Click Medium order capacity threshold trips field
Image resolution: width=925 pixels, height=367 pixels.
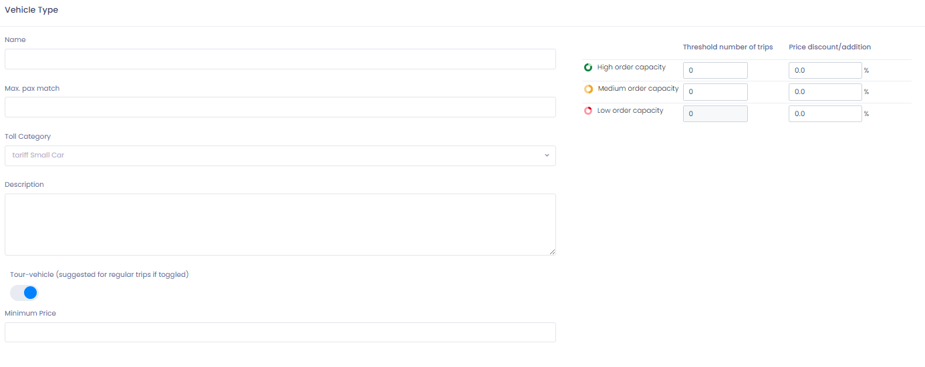(x=715, y=92)
